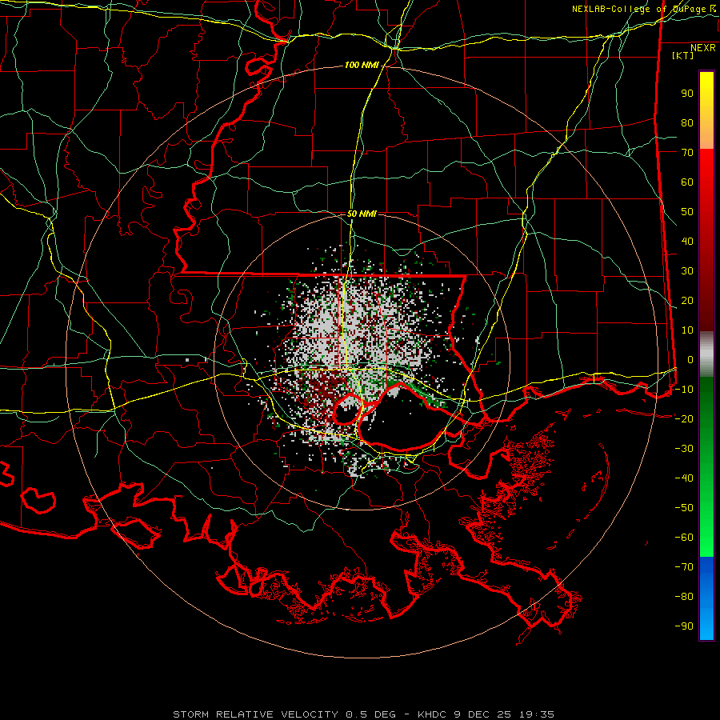Click the 20 value on the velocity scale
Image resolution: width=720 pixels, height=720 pixels.
point(687,301)
